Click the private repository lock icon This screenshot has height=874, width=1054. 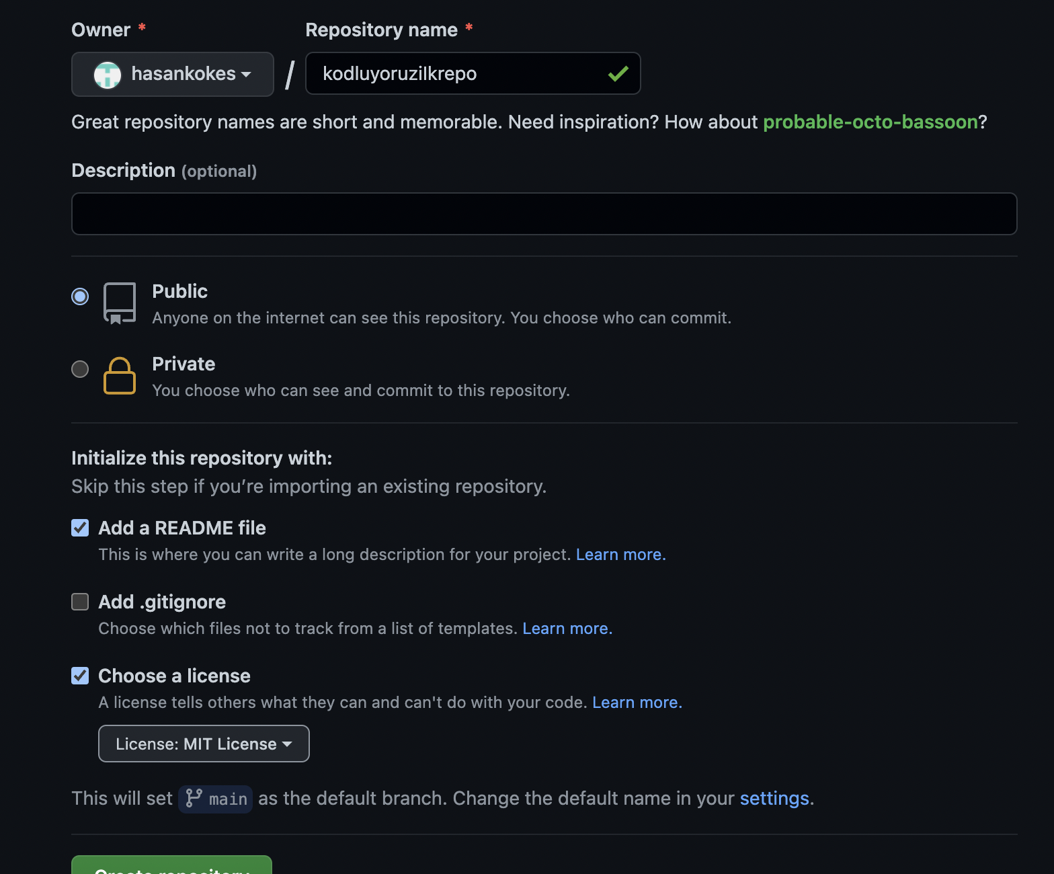(x=120, y=376)
